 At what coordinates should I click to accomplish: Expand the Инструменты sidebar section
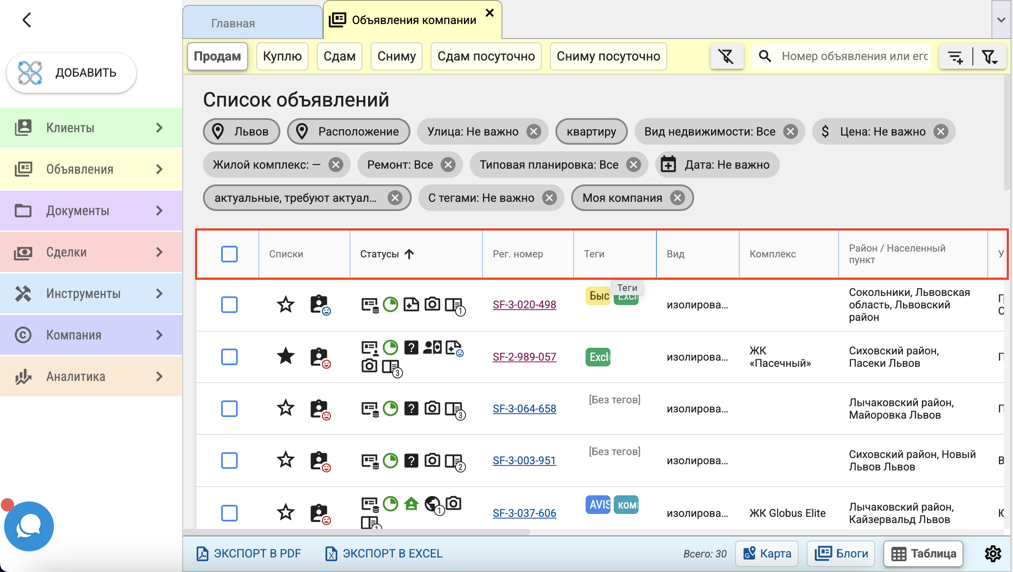91,293
